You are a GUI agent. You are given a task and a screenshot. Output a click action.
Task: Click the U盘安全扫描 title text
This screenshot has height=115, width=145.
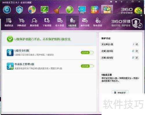22,51
